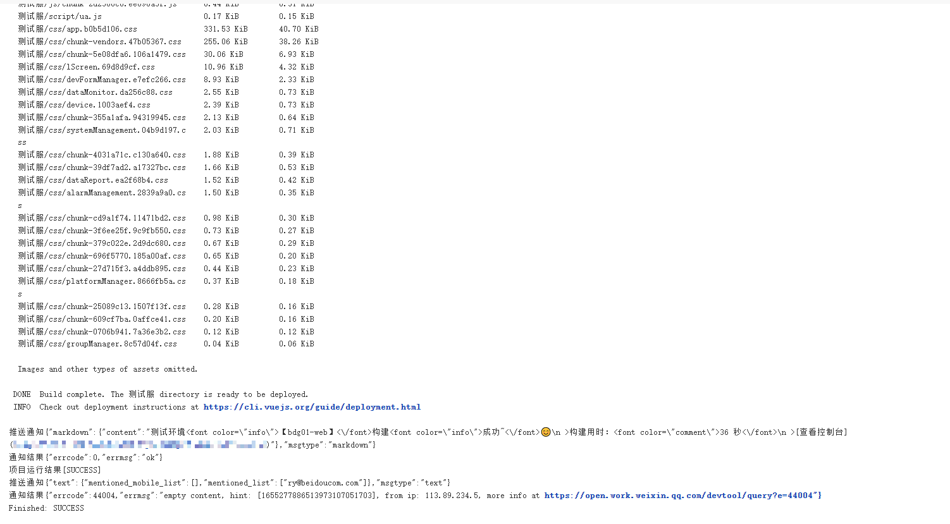The width and height of the screenshot is (950, 524).
Task: Select the 10.96 KiB size value
Action: (x=223, y=67)
